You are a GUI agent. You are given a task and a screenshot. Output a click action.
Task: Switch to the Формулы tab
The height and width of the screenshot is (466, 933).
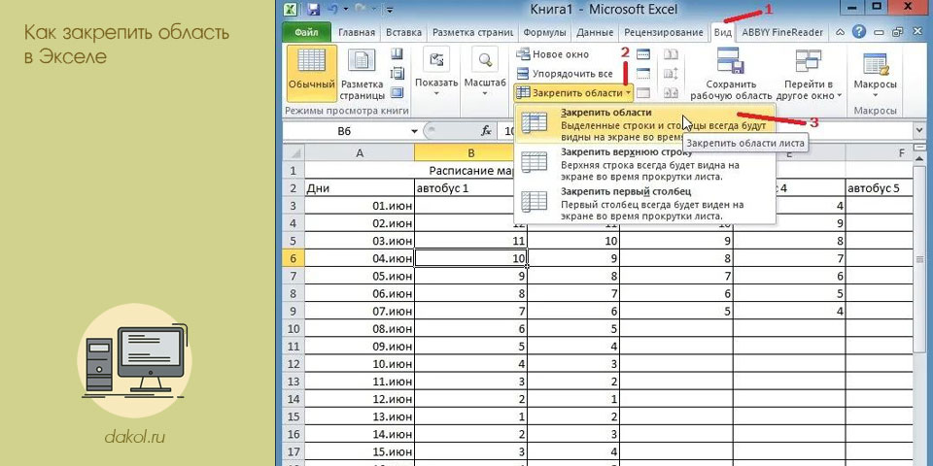pos(545,33)
